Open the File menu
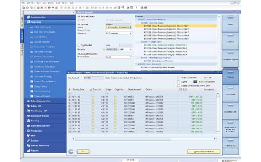 coord(23,3)
